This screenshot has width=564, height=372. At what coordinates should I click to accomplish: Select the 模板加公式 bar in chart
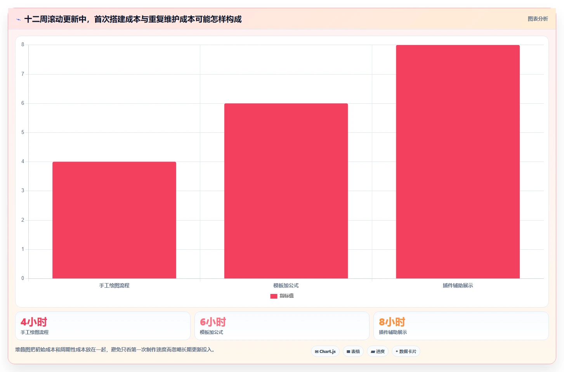click(x=286, y=191)
